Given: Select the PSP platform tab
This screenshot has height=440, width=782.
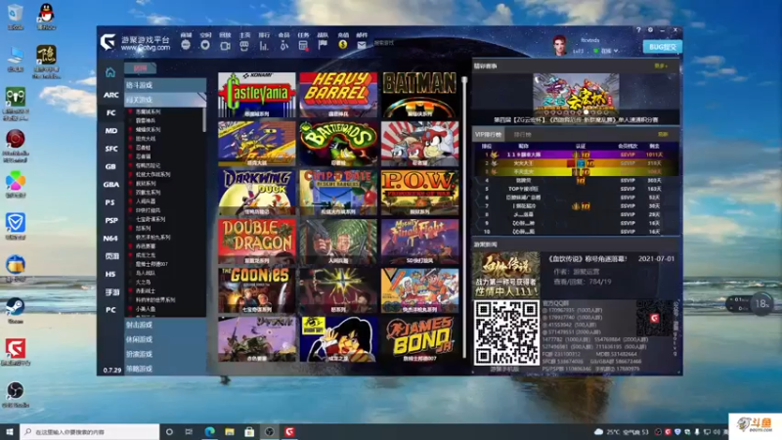Looking at the screenshot, I should point(110,221).
